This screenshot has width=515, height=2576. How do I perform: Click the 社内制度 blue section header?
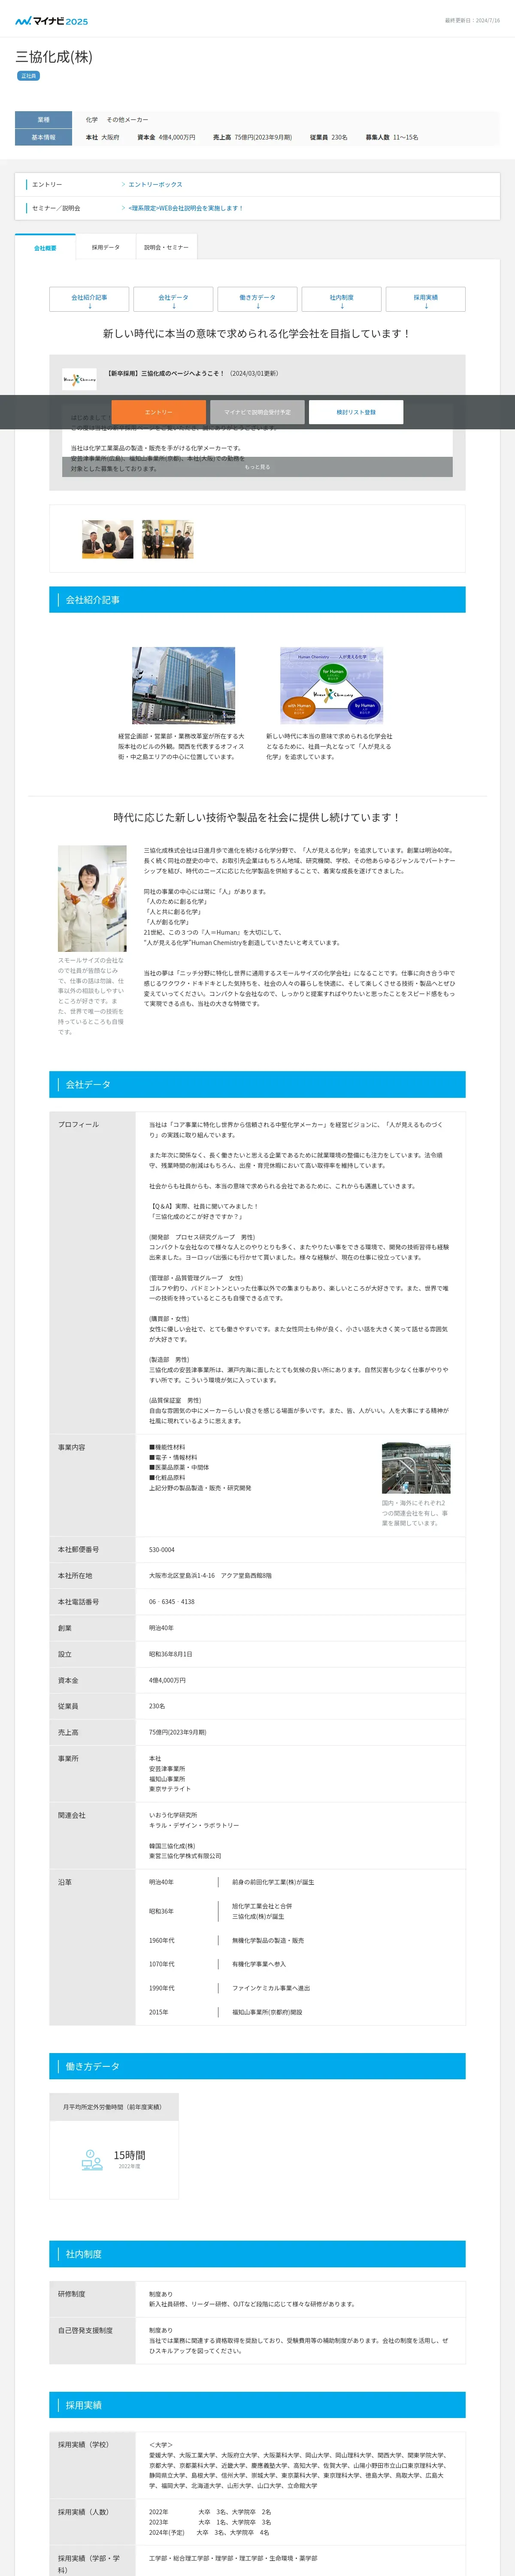pyautogui.click(x=257, y=2254)
